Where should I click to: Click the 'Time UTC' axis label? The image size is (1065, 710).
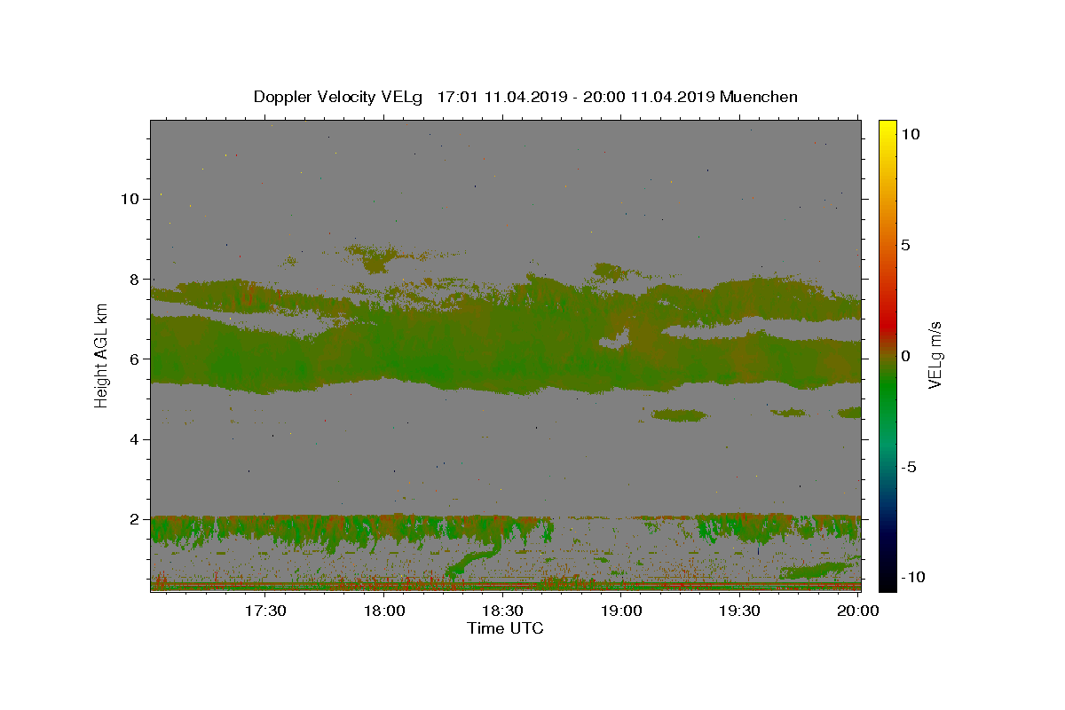[x=505, y=628]
